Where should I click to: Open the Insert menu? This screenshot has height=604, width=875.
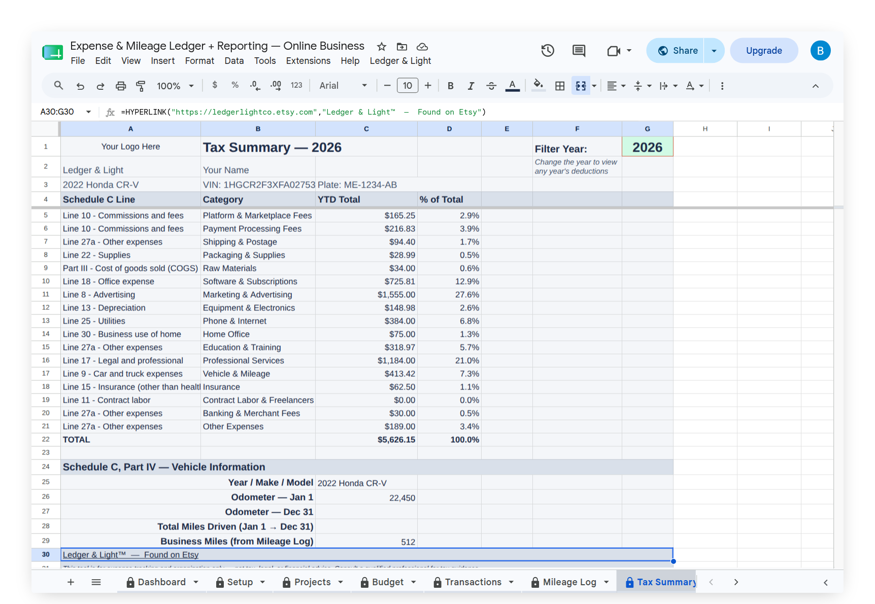click(162, 61)
